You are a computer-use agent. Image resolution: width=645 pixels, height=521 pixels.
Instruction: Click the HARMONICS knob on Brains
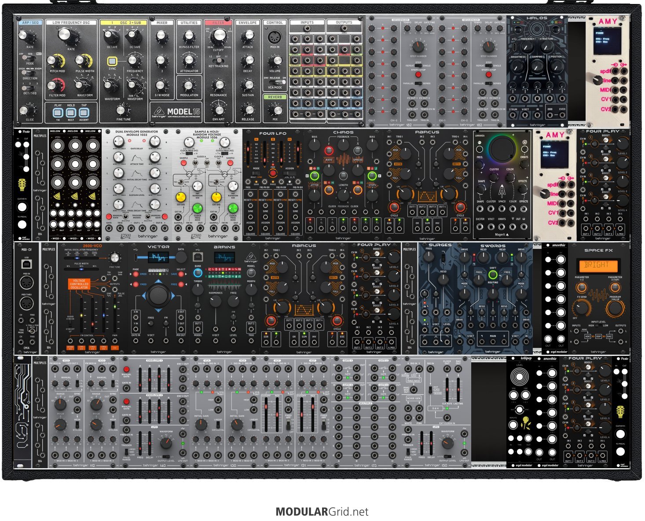point(216,301)
